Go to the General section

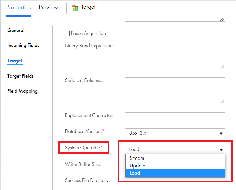click(16, 30)
